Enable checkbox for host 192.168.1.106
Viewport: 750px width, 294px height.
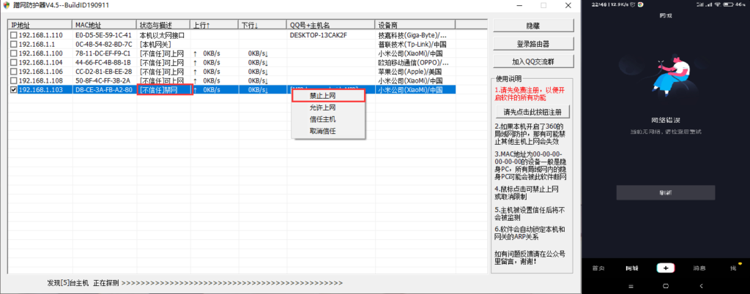pos(13,72)
